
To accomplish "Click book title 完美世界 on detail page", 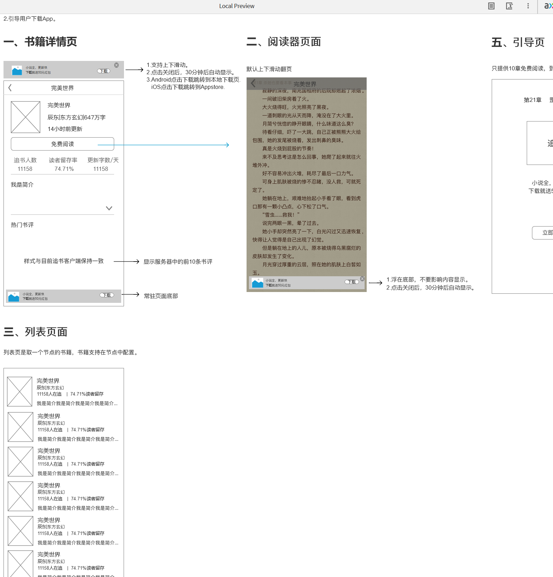I will (59, 105).
